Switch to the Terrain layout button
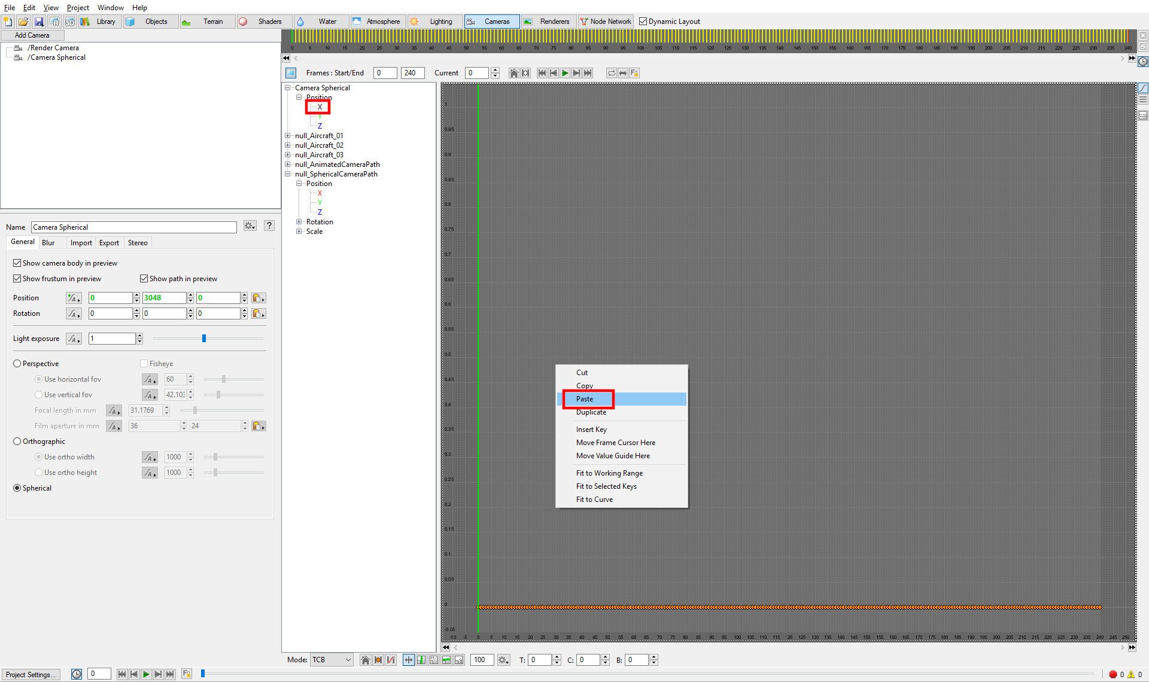The width and height of the screenshot is (1149, 682). [207, 22]
